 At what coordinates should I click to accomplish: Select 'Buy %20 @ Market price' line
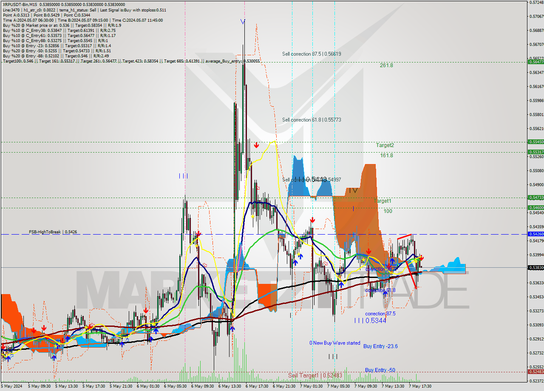pos(62,25)
